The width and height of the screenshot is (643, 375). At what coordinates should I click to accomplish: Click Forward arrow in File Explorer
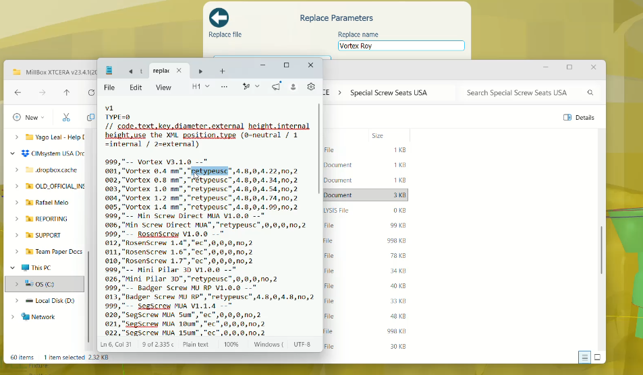(43, 92)
